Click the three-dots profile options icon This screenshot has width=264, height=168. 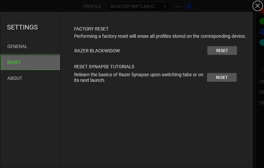pos(178,7)
